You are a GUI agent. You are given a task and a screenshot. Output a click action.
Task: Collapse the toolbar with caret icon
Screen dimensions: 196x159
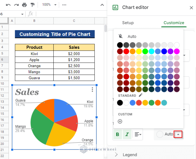point(102,5)
